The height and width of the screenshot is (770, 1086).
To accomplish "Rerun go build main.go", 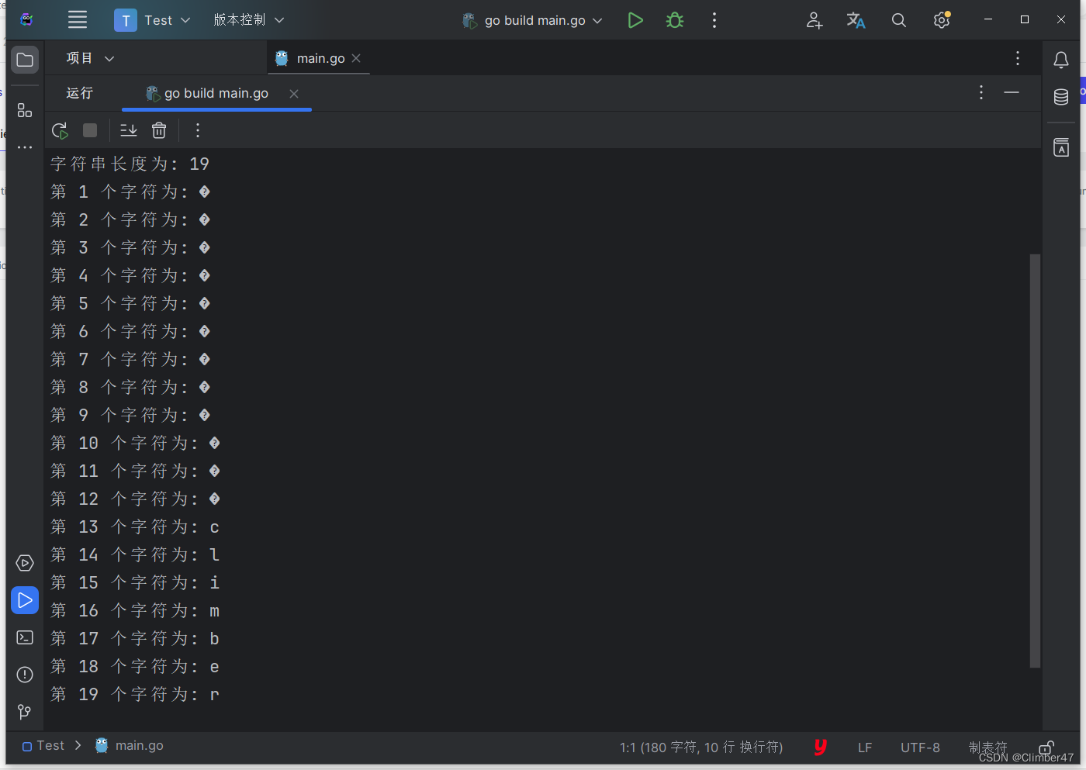I will coord(60,130).
